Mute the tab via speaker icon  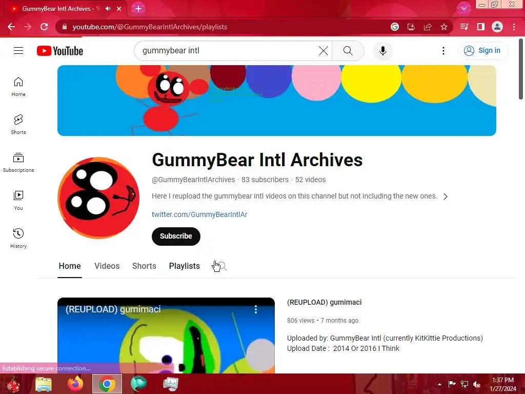pyautogui.click(x=108, y=9)
